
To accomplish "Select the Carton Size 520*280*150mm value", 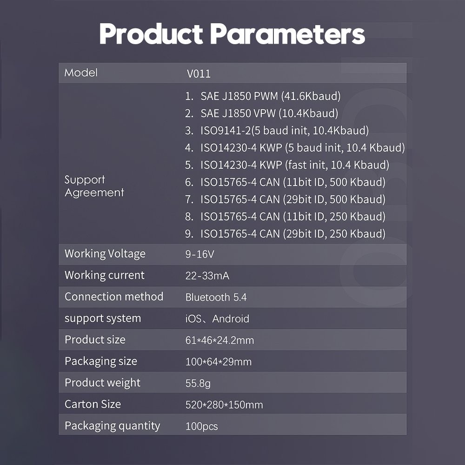I will point(224,405).
